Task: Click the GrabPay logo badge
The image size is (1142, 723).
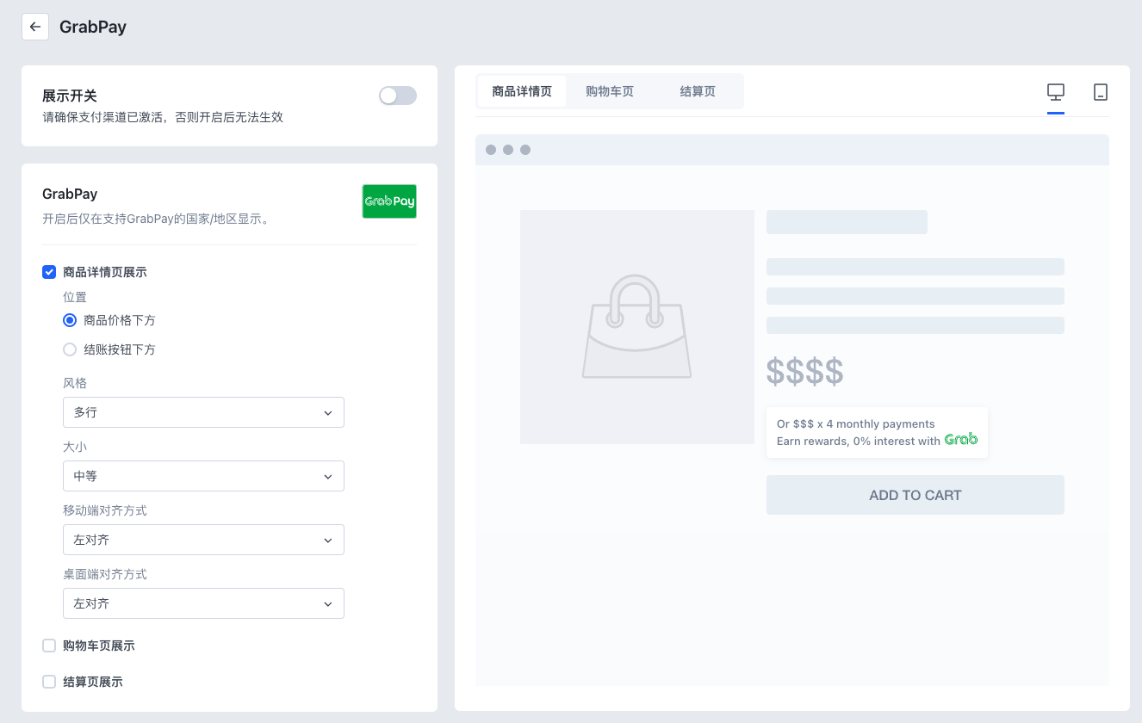Action: [389, 201]
